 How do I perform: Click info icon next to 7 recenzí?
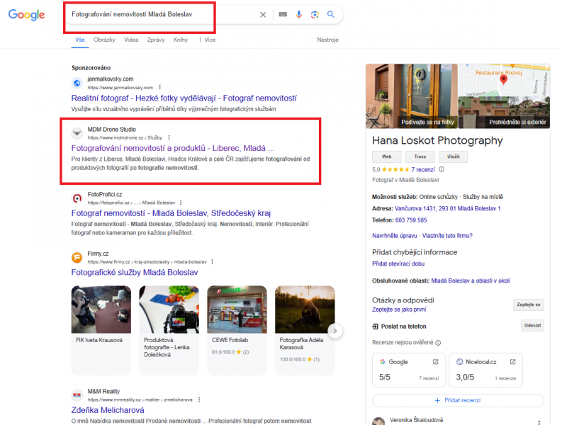pyautogui.click(x=442, y=169)
